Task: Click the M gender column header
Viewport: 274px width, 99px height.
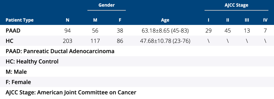Action: [95, 20]
